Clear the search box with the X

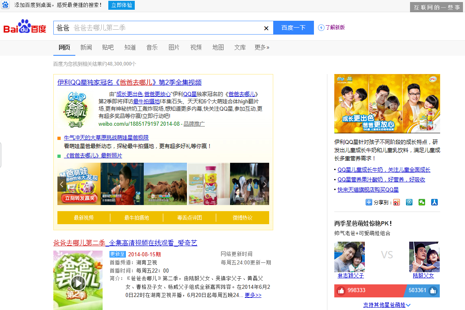coord(266,28)
